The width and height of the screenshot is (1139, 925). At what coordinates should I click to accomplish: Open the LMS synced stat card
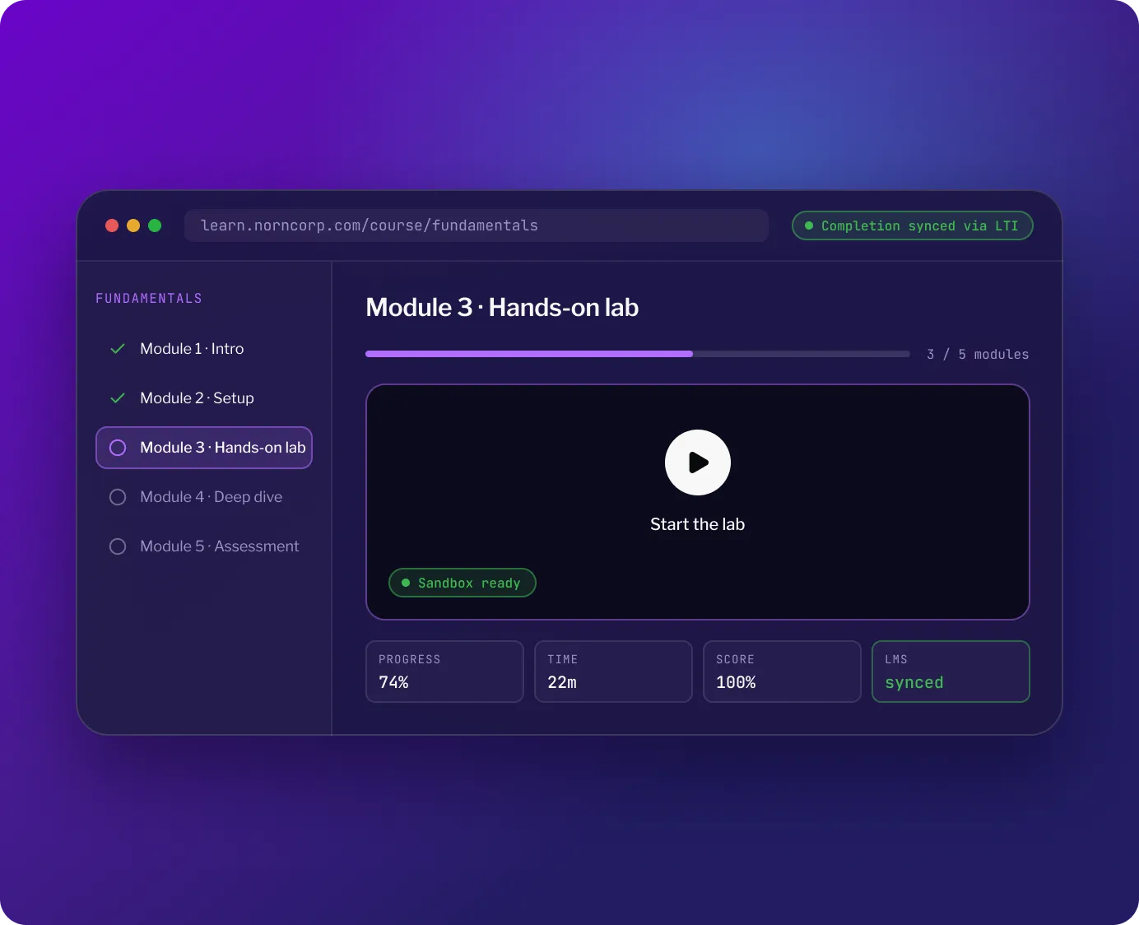[x=951, y=672]
